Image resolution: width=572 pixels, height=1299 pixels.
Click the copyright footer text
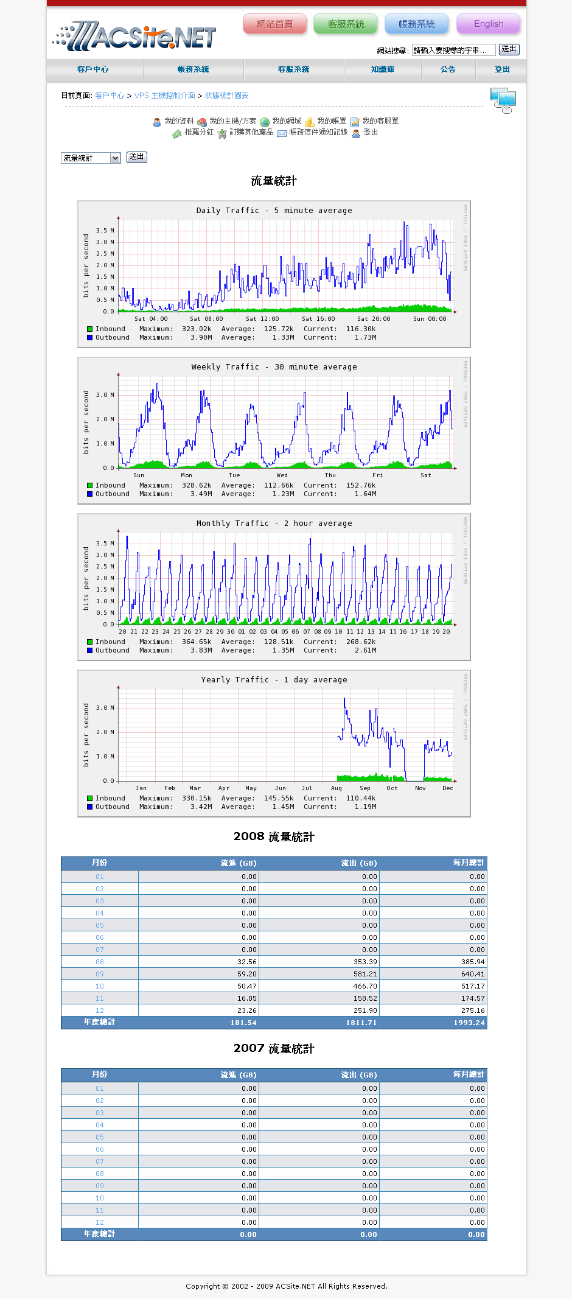[x=287, y=1286]
